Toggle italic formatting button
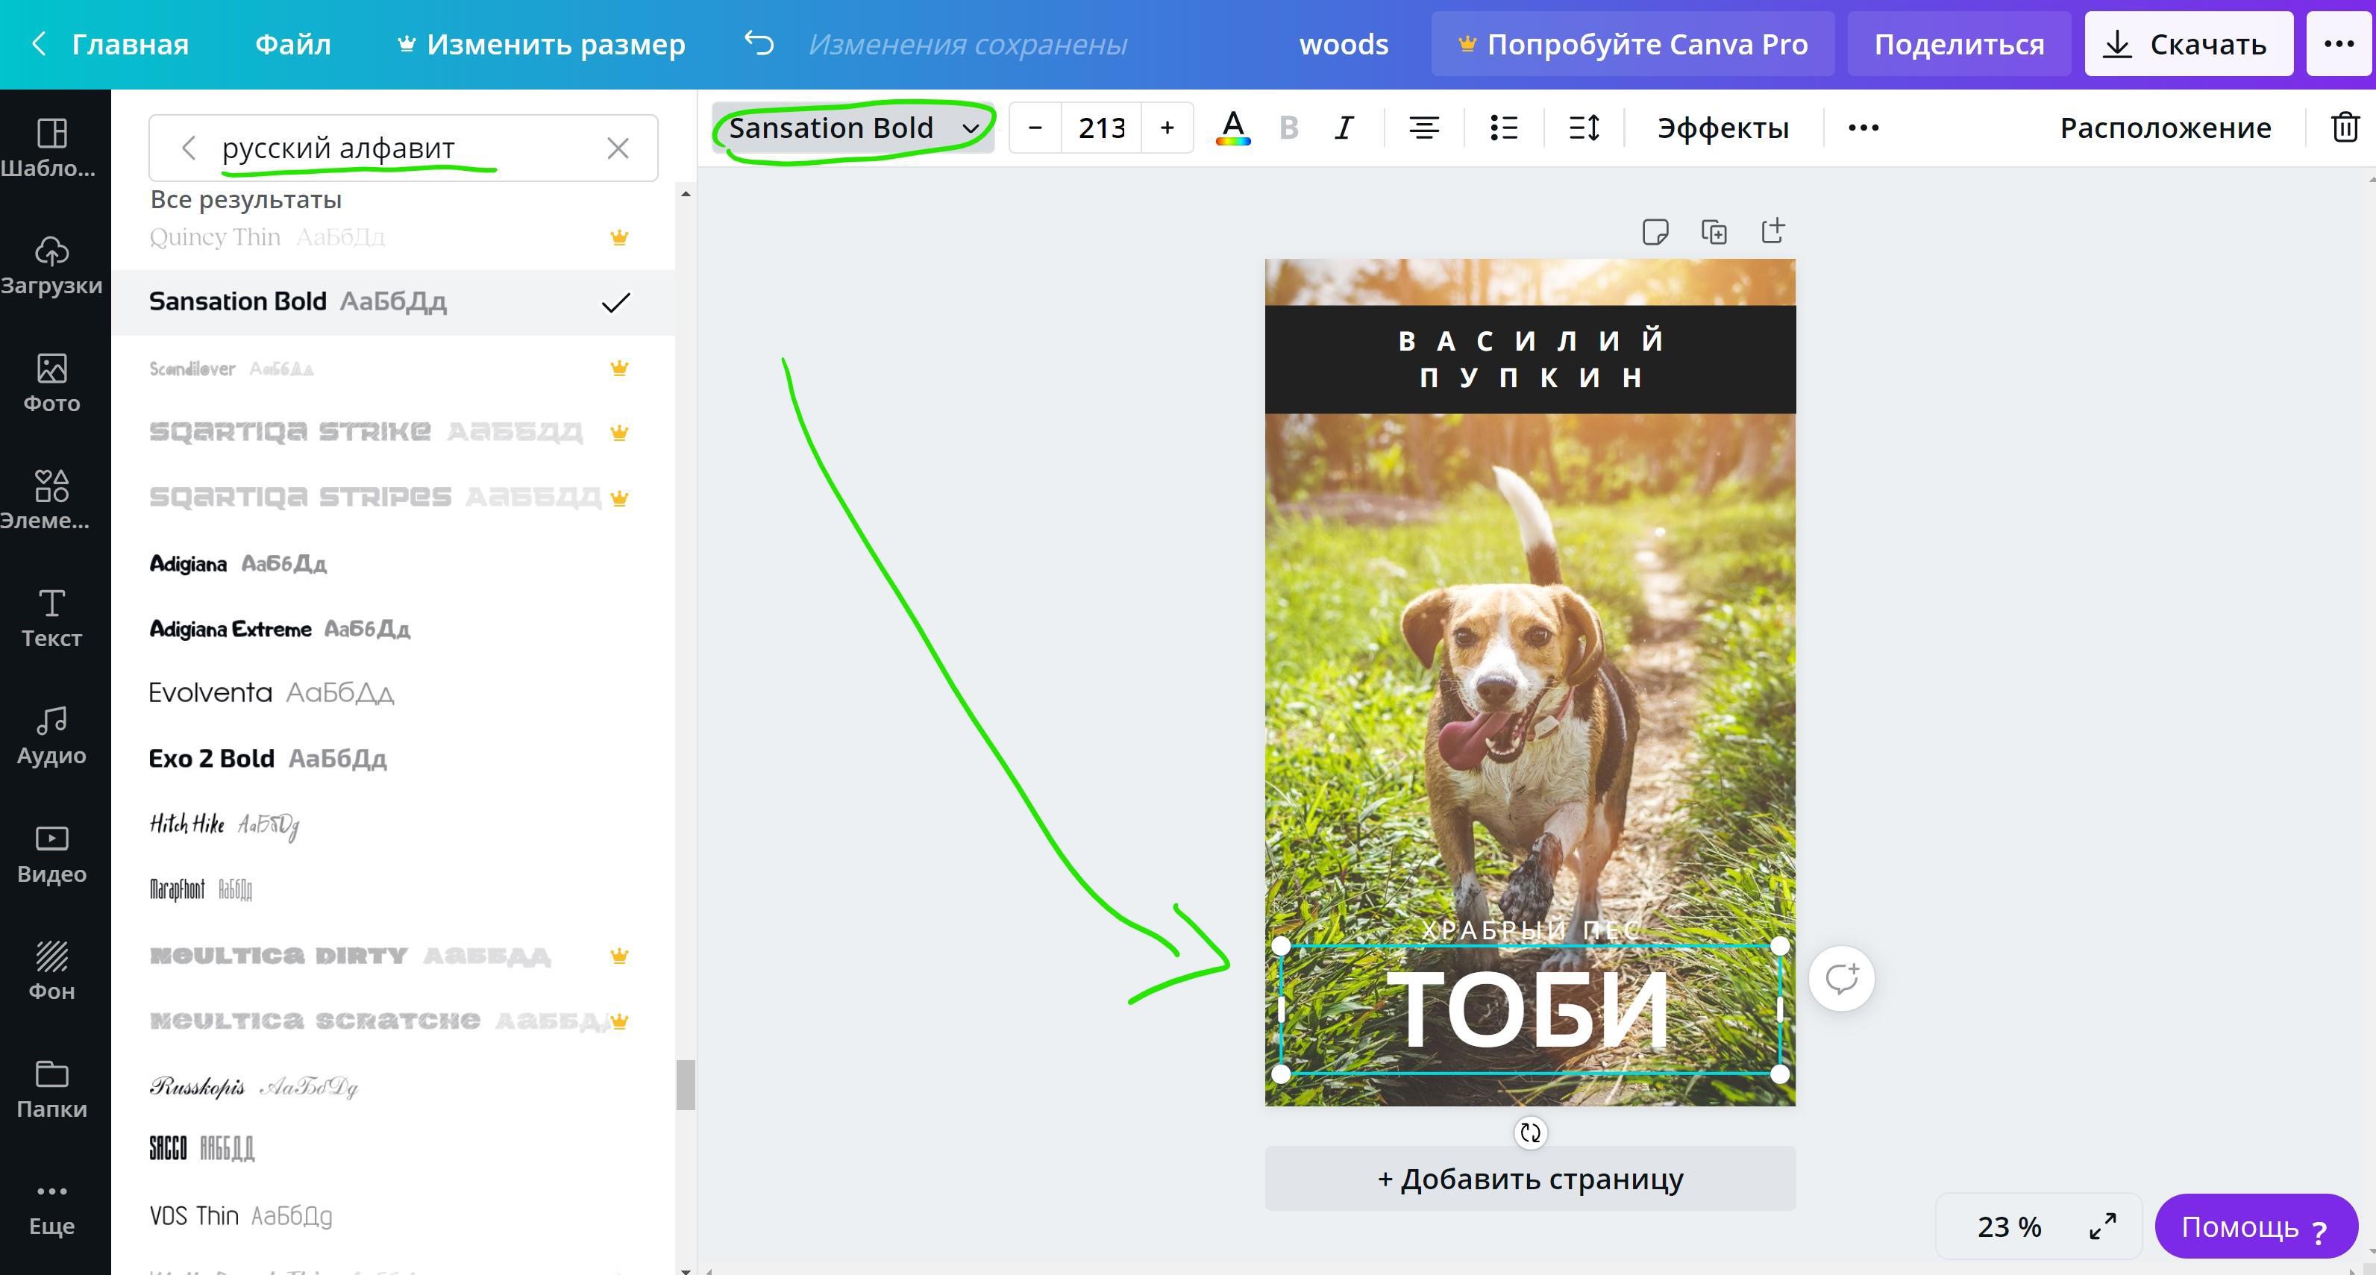The width and height of the screenshot is (2376, 1275). point(1344,128)
